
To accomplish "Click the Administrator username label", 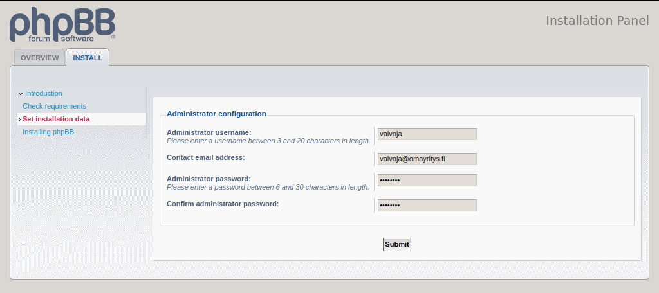I will click(x=209, y=132).
